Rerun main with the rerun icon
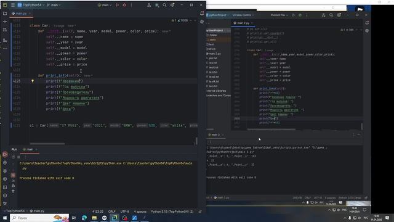 coord(13,157)
